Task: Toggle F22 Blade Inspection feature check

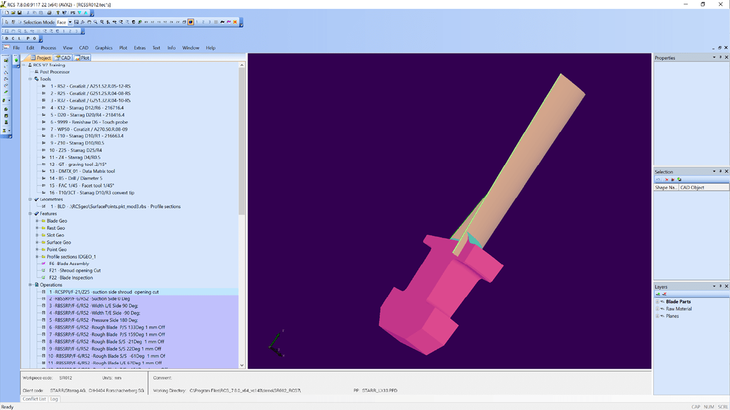Action: pyautogui.click(x=43, y=278)
